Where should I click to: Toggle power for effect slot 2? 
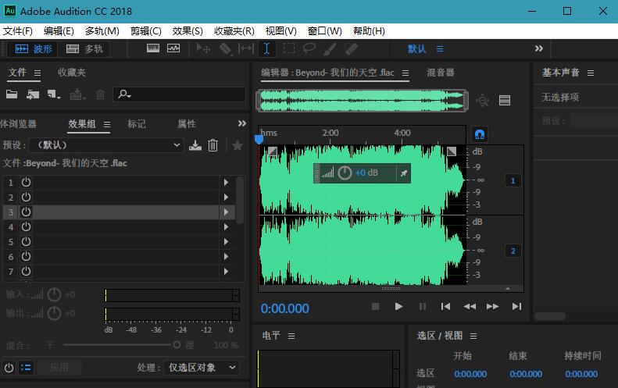coord(26,198)
